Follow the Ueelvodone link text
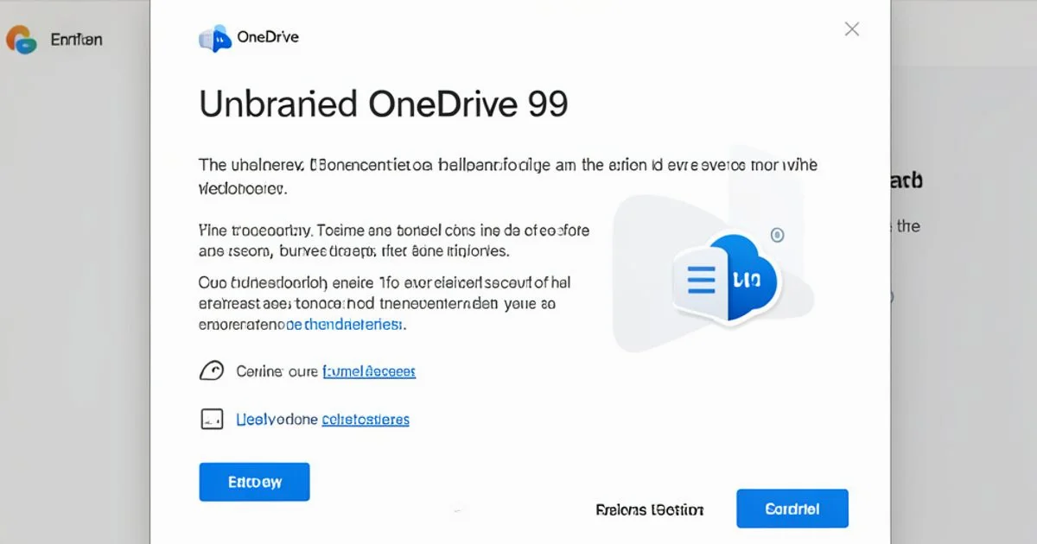Screen dimensions: 1037x544 pyautogui.click(x=277, y=420)
